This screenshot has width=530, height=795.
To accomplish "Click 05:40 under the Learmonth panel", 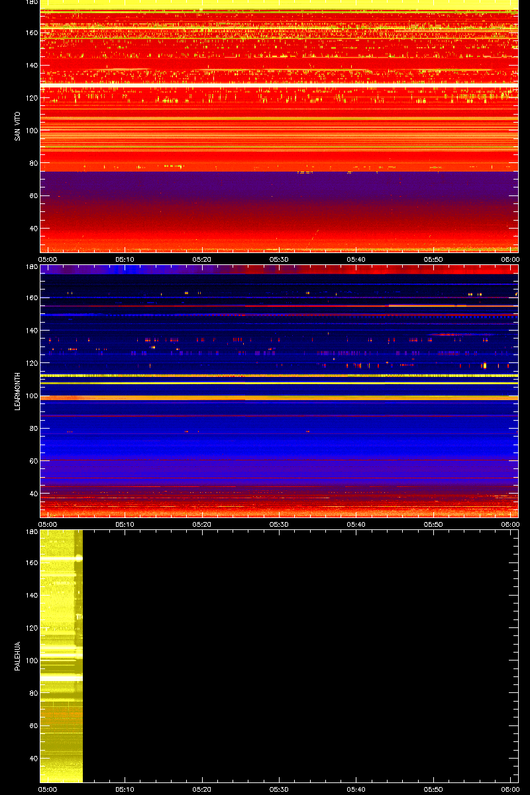I will coord(356,524).
